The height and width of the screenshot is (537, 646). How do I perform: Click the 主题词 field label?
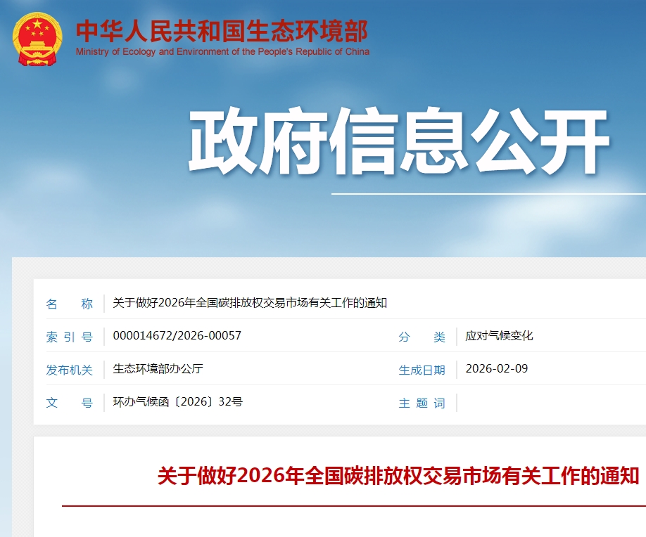[x=422, y=403]
